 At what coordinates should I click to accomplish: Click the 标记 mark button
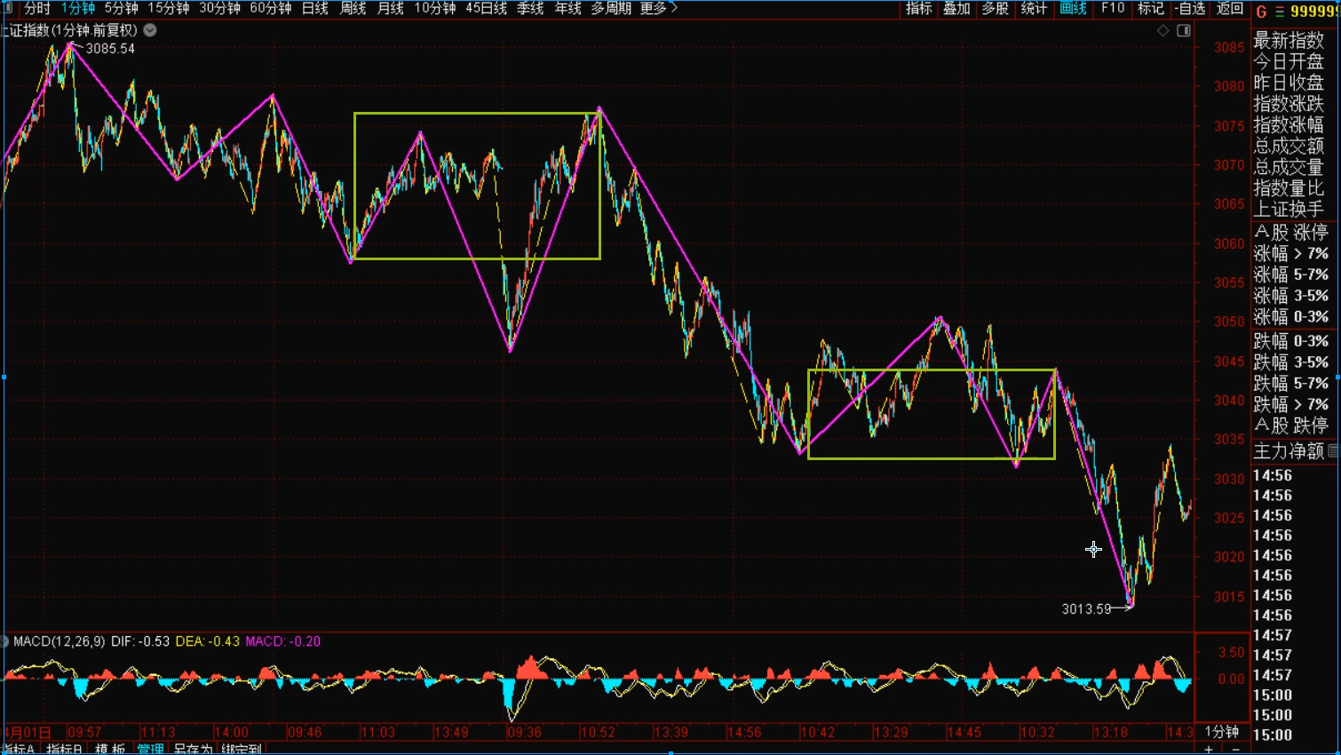1150,8
